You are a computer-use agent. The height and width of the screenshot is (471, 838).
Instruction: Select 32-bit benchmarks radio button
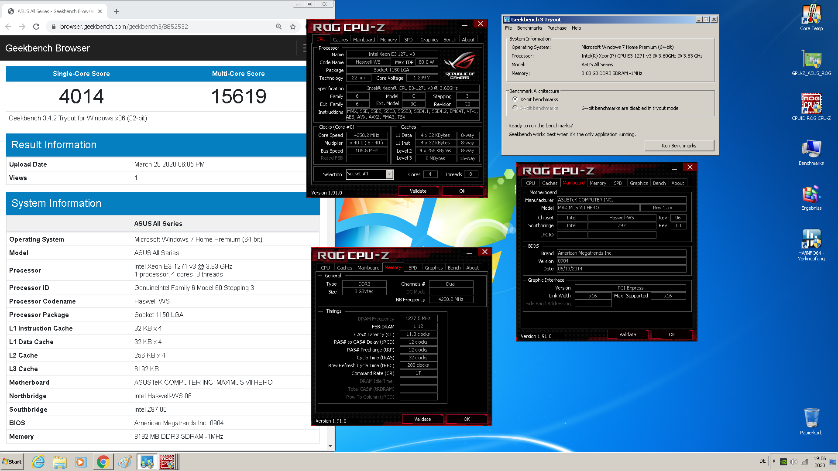pos(515,99)
